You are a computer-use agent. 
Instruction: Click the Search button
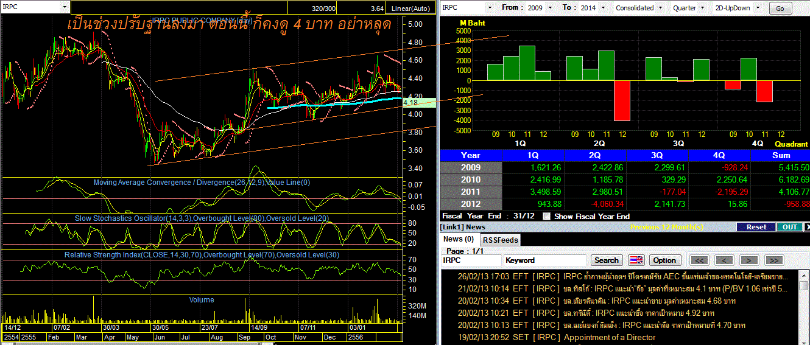pyautogui.click(x=607, y=260)
